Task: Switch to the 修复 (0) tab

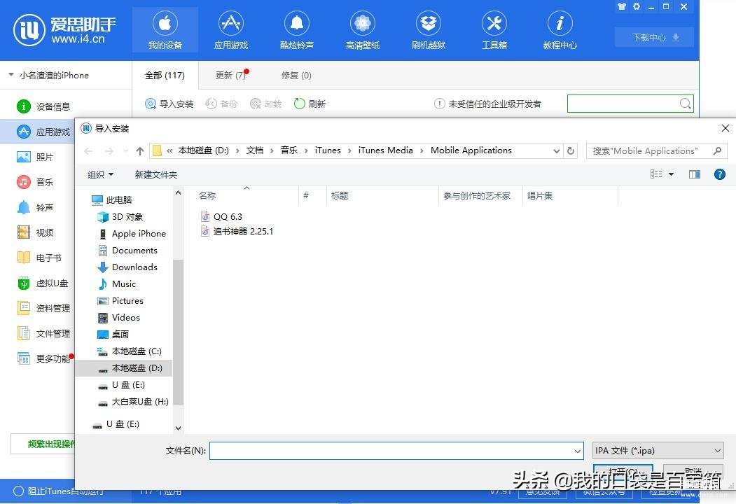Action: coord(296,75)
